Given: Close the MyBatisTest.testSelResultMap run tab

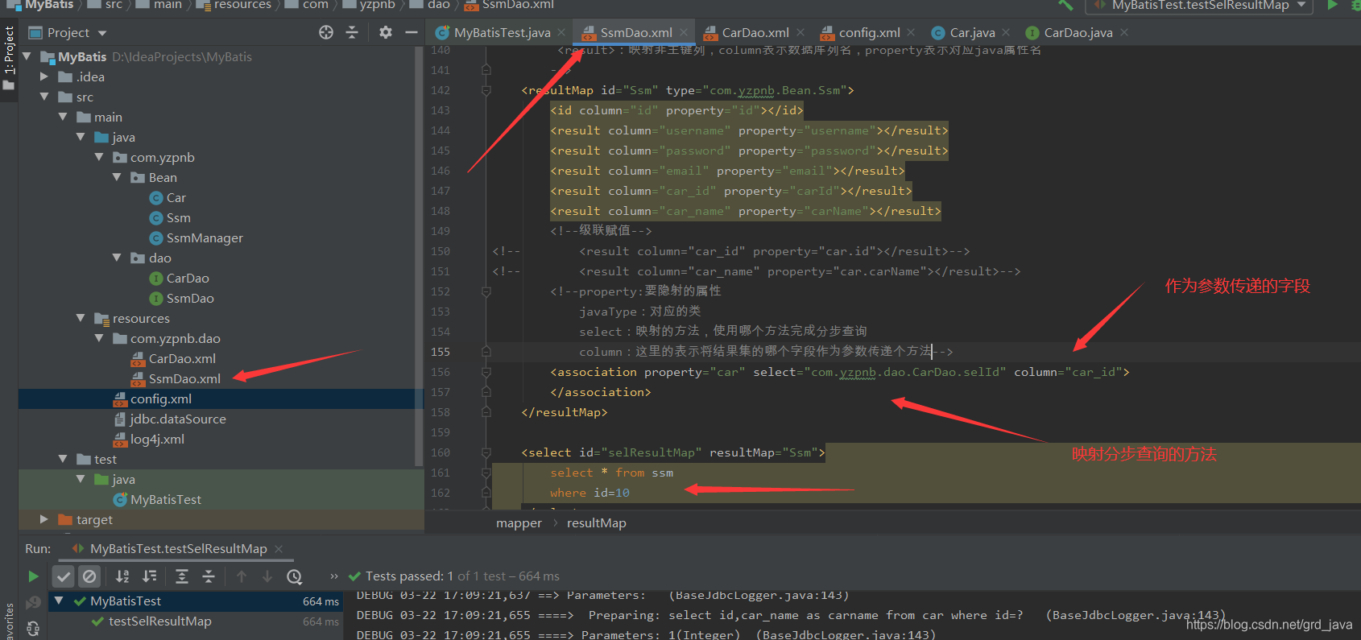Looking at the screenshot, I should 279,549.
